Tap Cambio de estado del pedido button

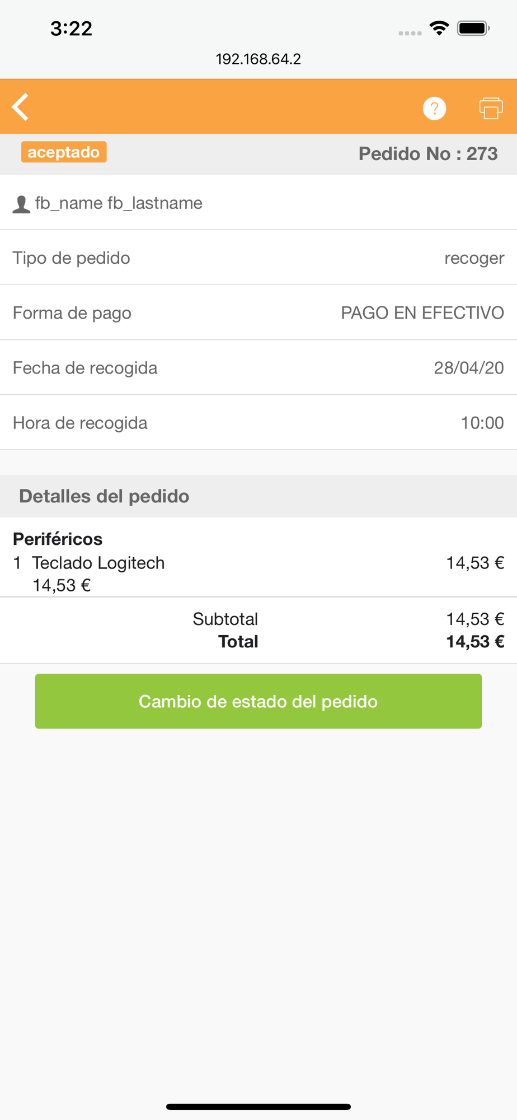258,701
